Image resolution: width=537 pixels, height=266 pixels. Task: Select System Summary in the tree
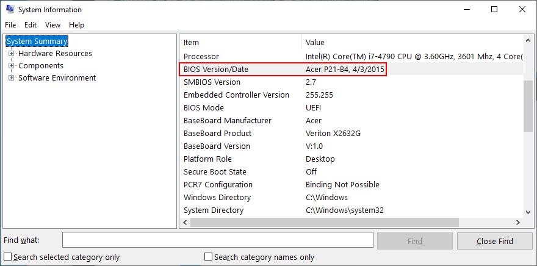click(37, 41)
